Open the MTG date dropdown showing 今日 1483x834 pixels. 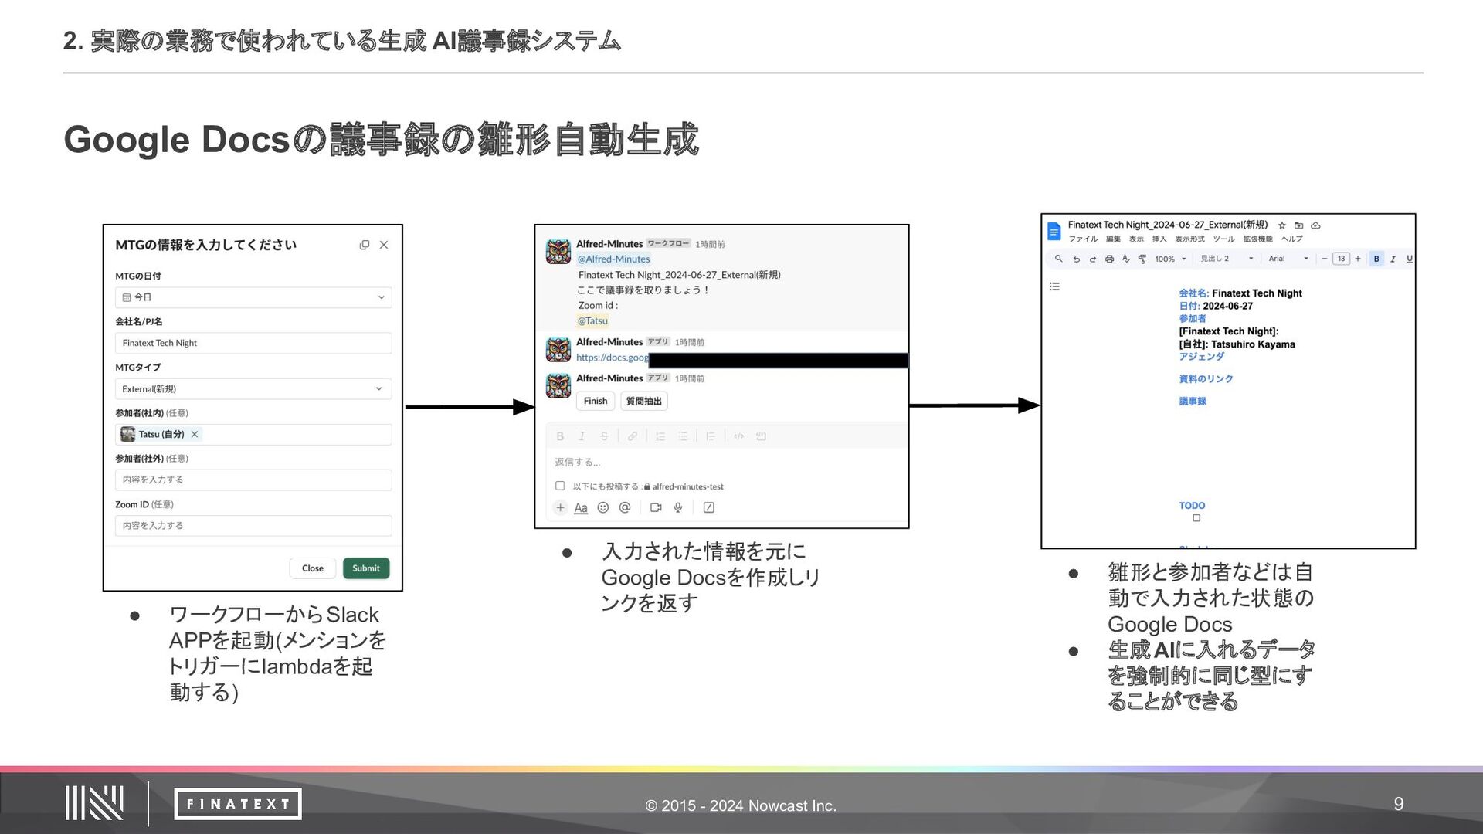coord(253,297)
